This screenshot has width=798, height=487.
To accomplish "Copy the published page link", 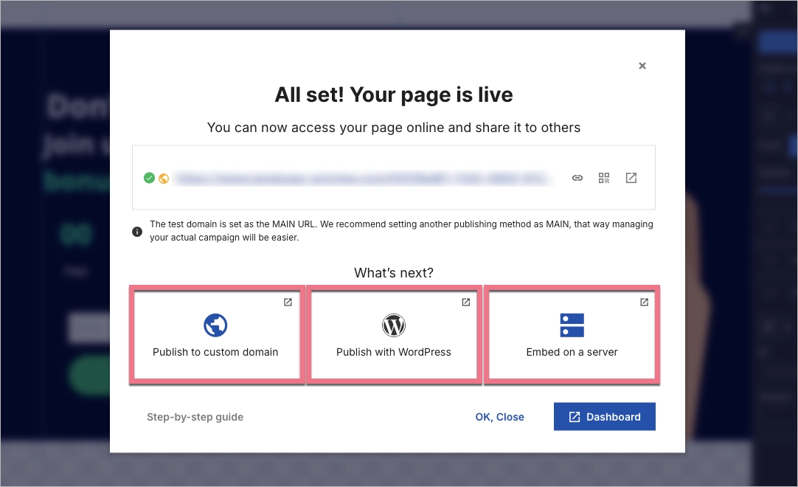I will (x=577, y=177).
